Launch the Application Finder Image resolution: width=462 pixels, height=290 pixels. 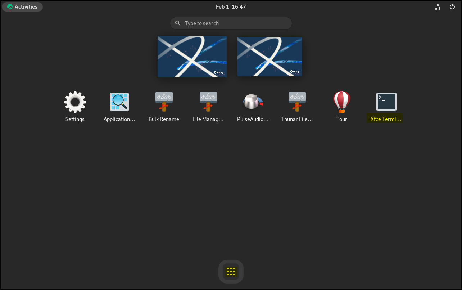click(119, 102)
